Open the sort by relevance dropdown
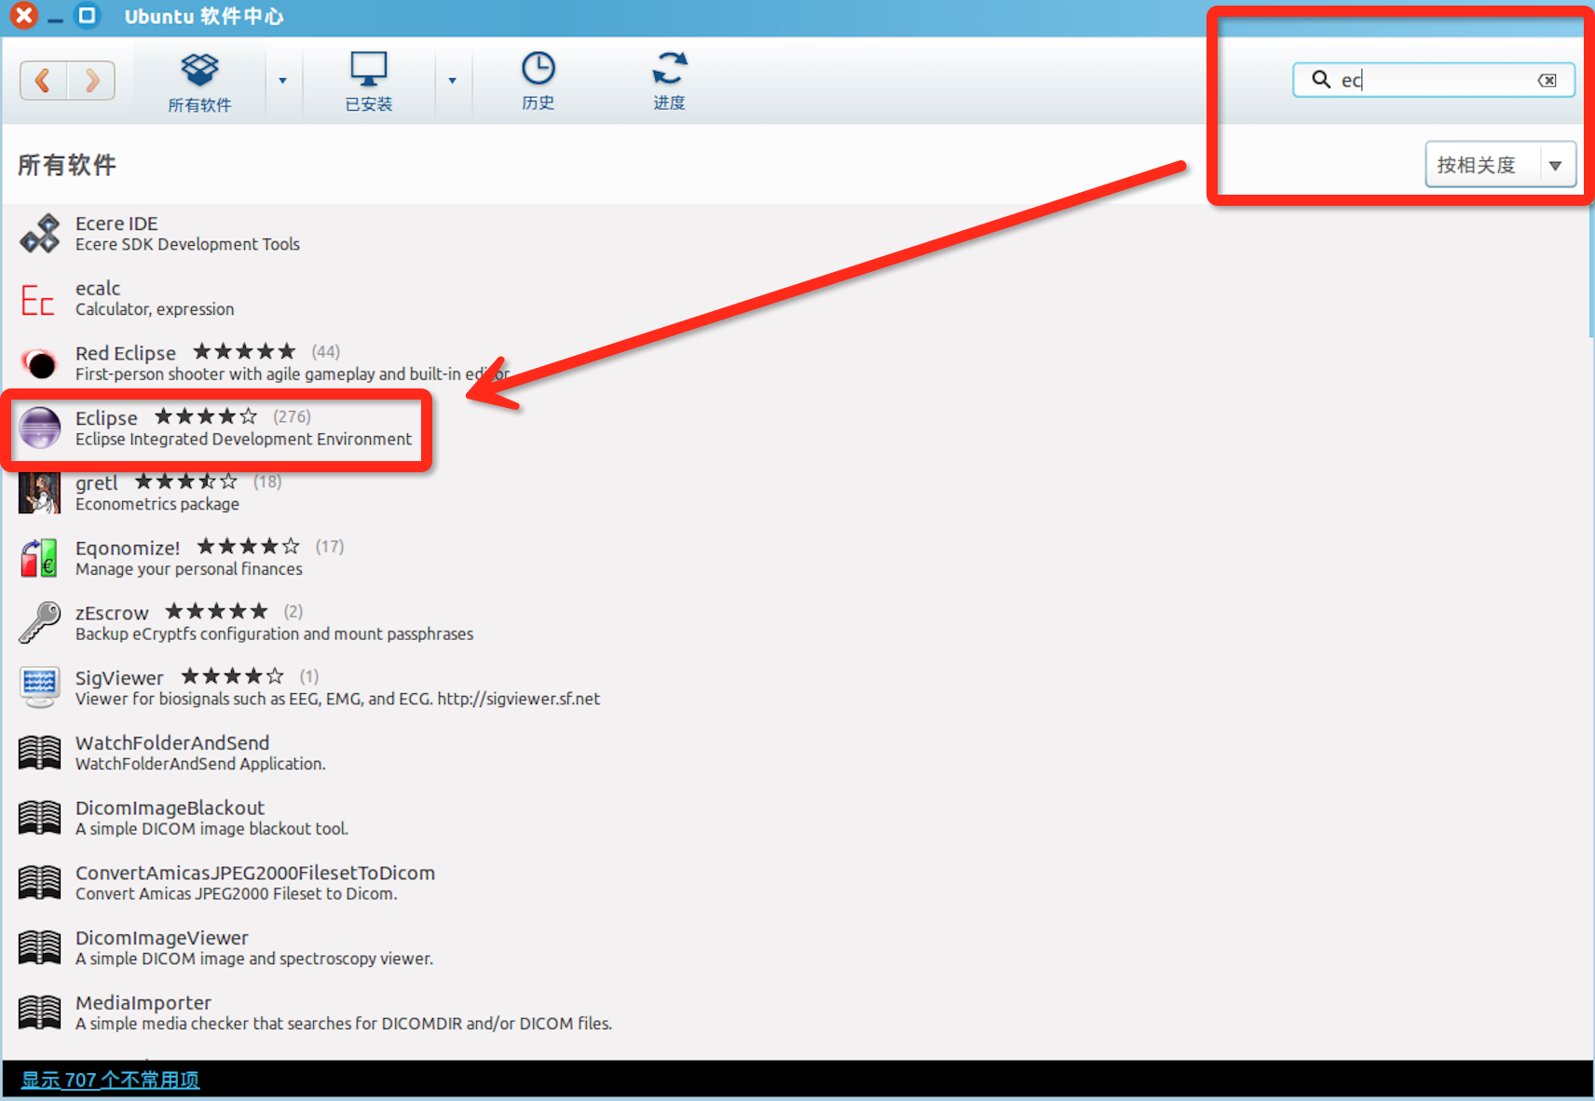 pyautogui.click(x=1500, y=165)
